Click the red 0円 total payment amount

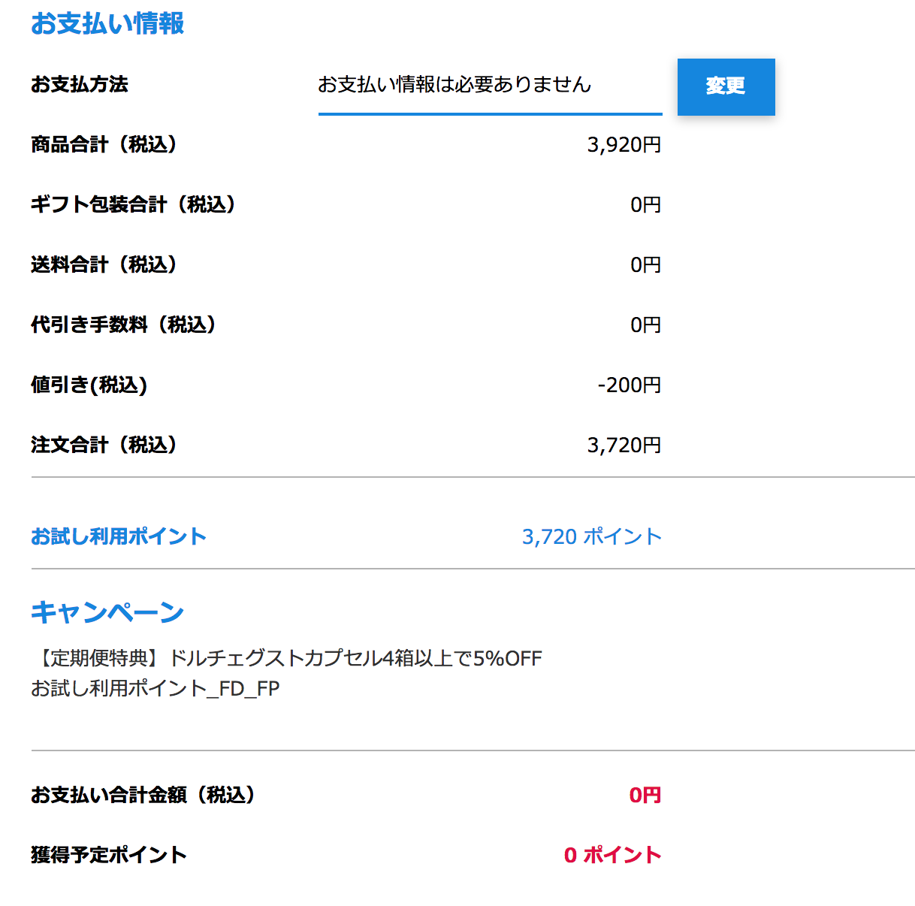coord(645,795)
